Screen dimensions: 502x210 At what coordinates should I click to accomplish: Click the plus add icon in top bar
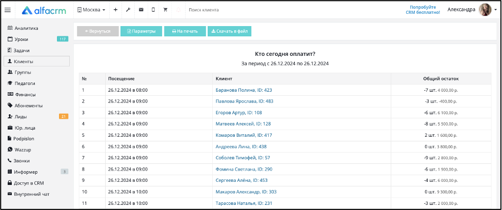[115, 10]
